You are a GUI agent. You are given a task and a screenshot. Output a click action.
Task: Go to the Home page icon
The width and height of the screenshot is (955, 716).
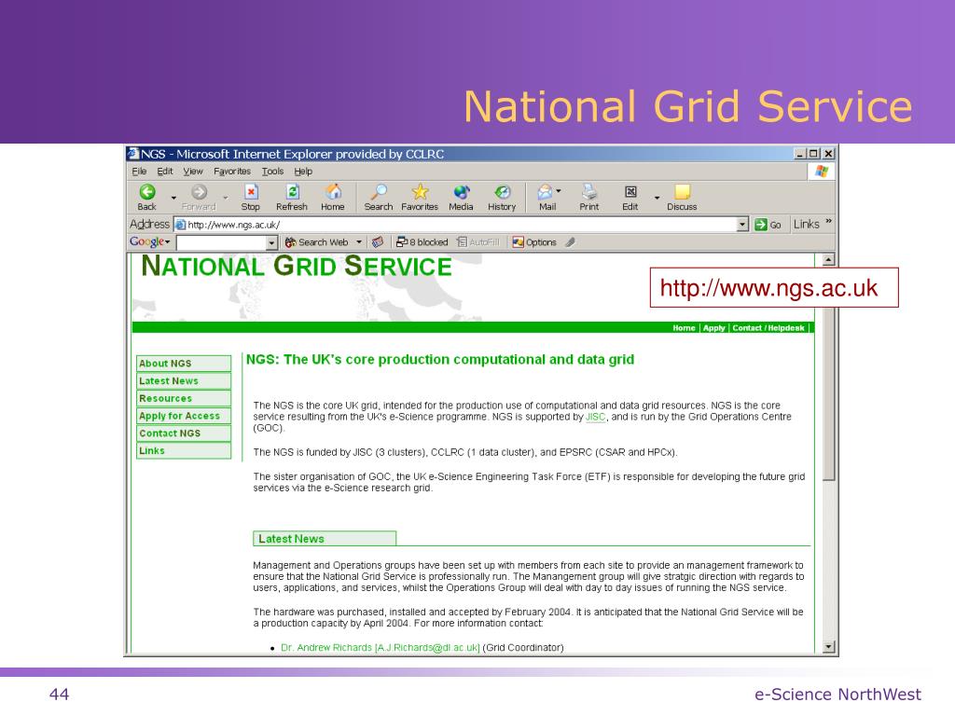click(333, 192)
